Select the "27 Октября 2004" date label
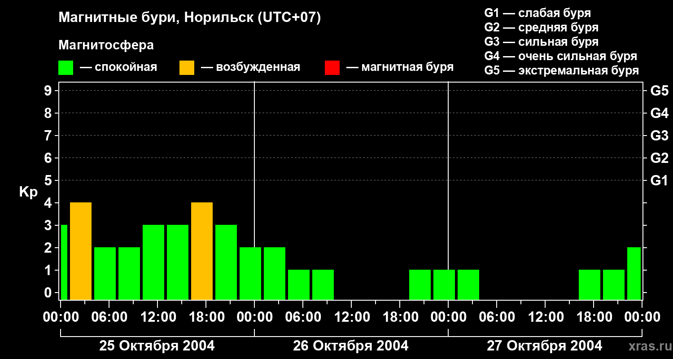Viewport: 673px width, 359px height. pyautogui.click(x=544, y=346)
